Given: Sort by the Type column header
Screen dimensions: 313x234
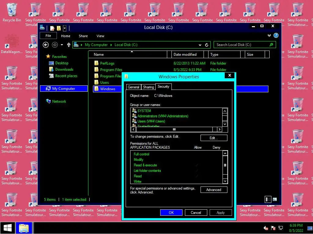Looking at the screenshot, I should click(224, 55).
